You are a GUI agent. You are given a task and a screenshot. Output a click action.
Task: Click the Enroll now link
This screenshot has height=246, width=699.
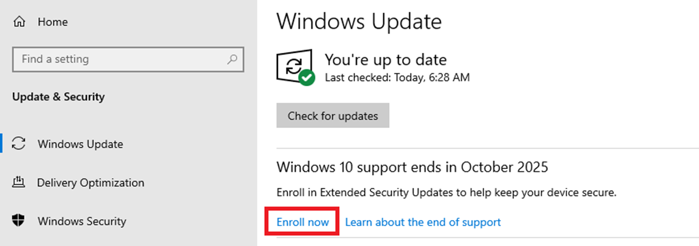click(x=303, y=222)
